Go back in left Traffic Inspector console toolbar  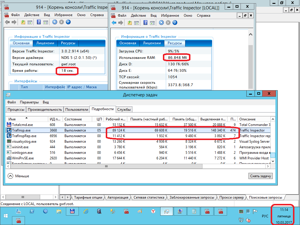coord(7,22)
